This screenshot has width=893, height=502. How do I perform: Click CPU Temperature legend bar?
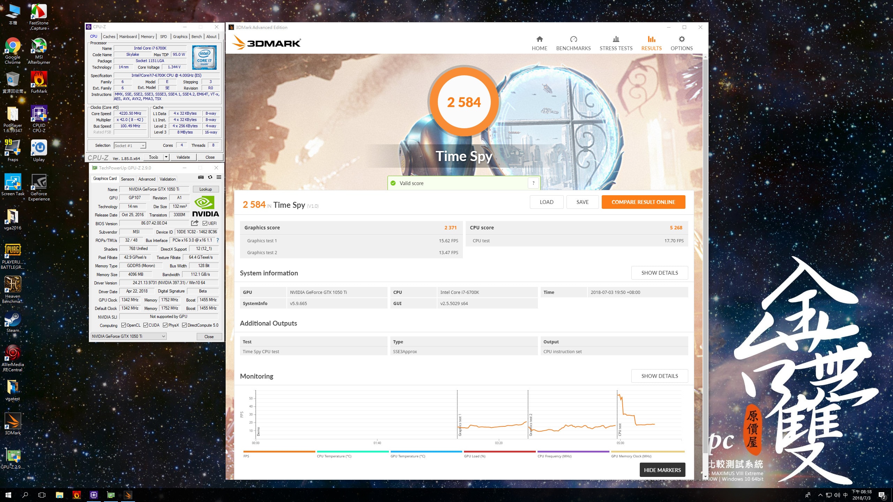coord(353,451)
